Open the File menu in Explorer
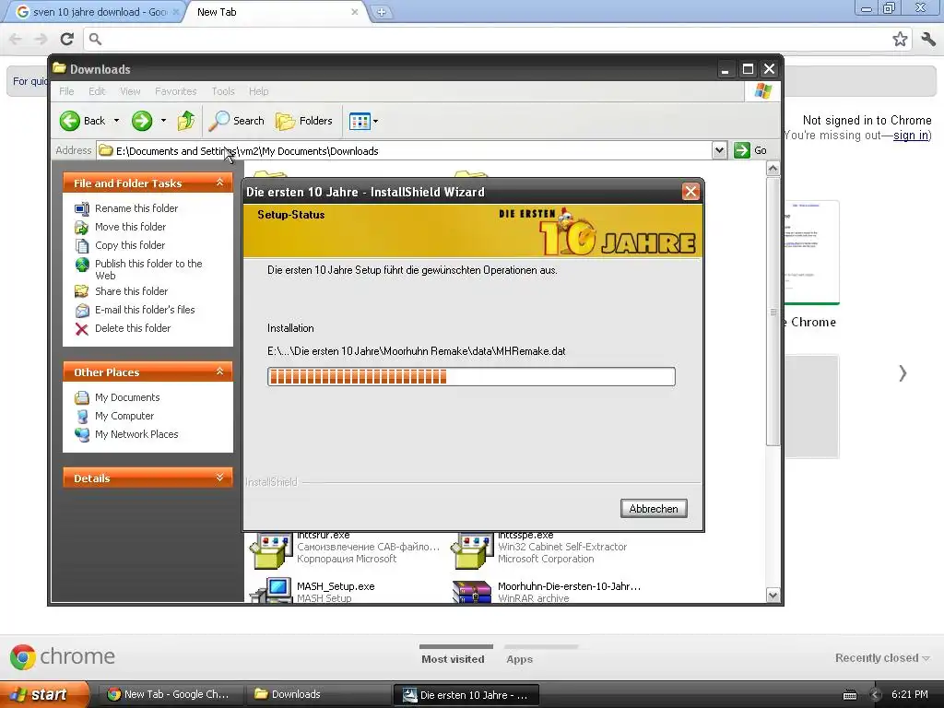 tap(66, 91)
